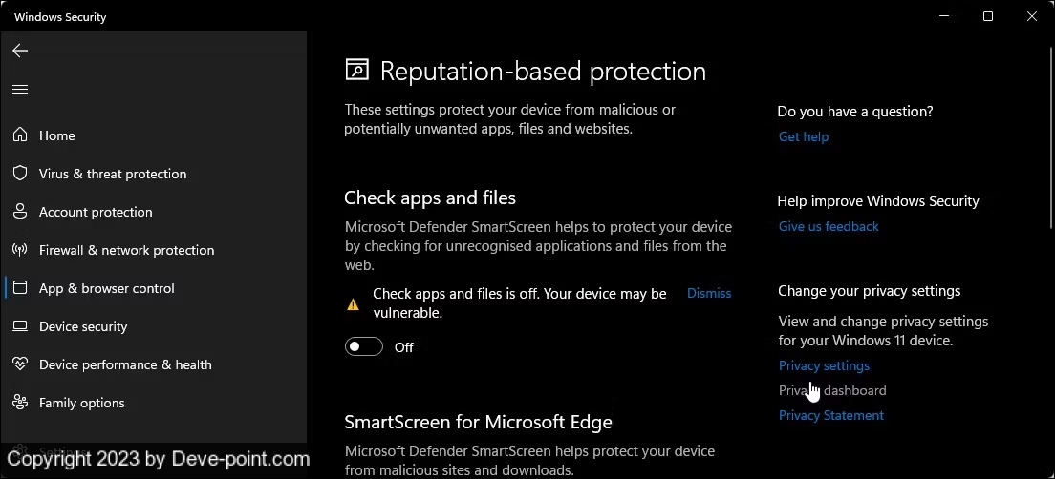The width and height of the screenshot is (1055, 479).
Task: Click the back arrow icon
Action: tap(20, 51)
